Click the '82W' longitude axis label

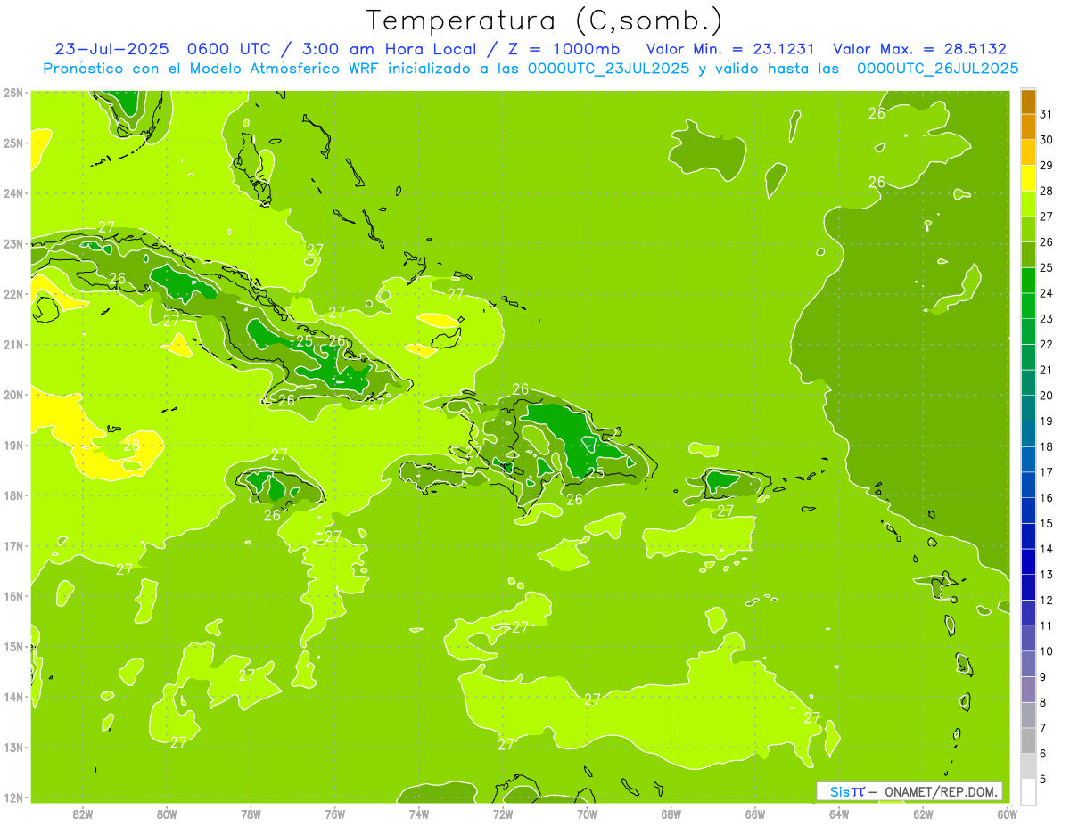[x=82, y=814]
